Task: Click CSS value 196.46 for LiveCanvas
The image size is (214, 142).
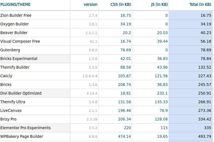Action: pos(125,110)
